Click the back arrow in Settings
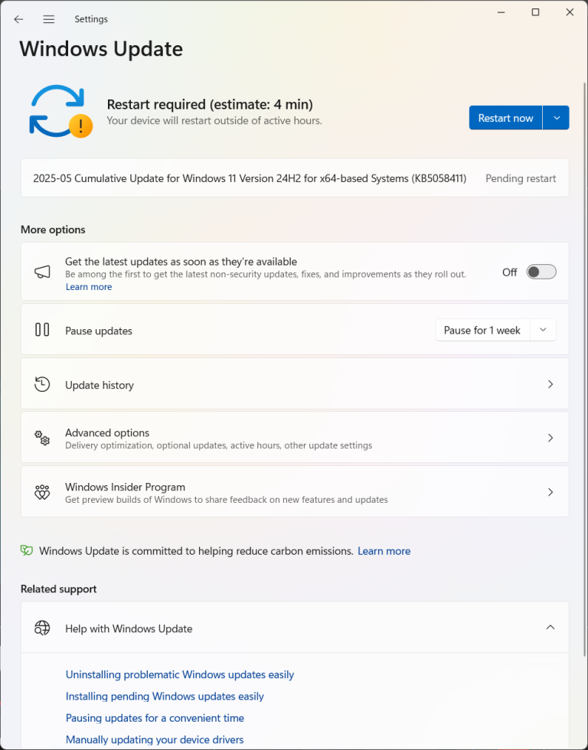 point(18,19)
